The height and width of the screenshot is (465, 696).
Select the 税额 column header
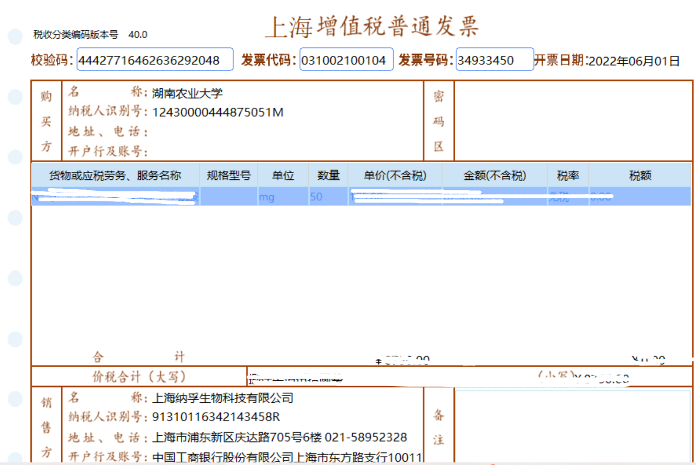coord(639,176)
